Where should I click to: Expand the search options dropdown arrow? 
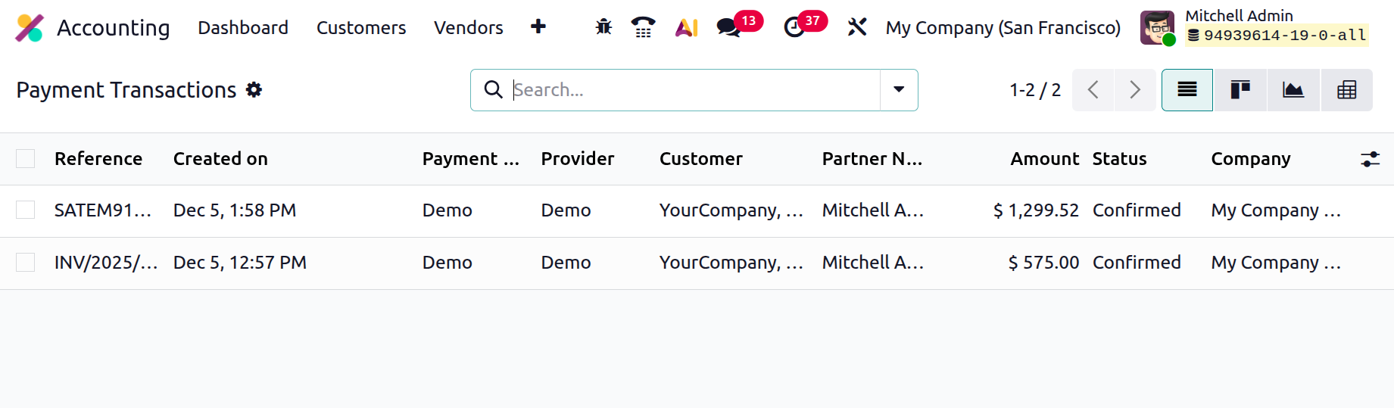click(899, 90)
